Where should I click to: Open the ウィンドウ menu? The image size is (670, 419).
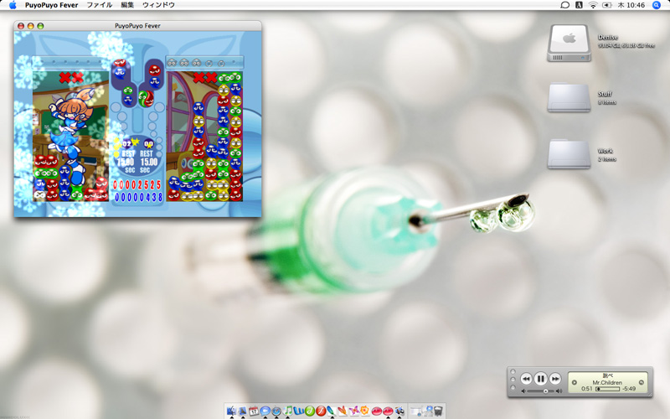(x=158, y=5)
